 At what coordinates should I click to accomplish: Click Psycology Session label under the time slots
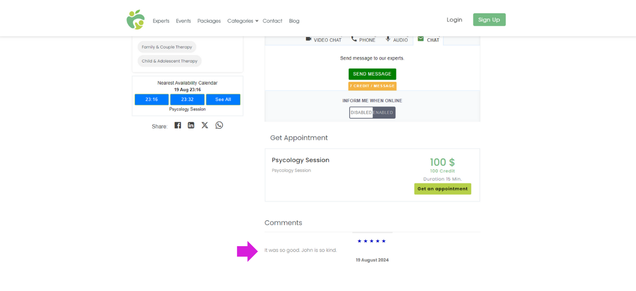point(187,109)
